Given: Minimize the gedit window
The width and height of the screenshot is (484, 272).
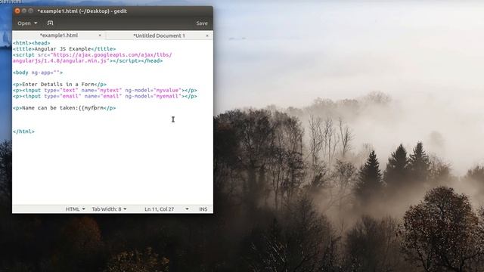Looking at the screenshot, I should pyautogui.click(x=24, y=11).
